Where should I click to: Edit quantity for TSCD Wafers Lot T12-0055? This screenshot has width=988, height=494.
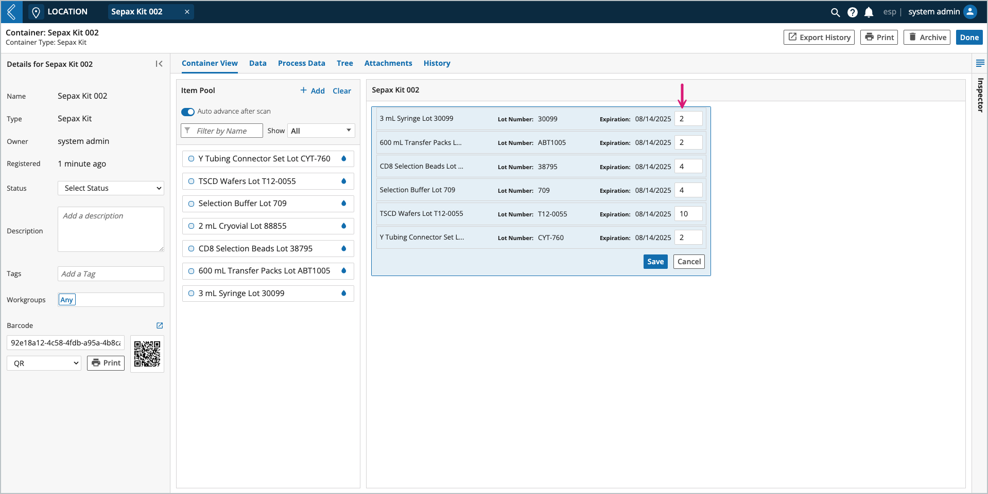click(688, 214)
